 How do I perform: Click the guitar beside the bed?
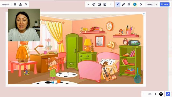coord(107,73)
